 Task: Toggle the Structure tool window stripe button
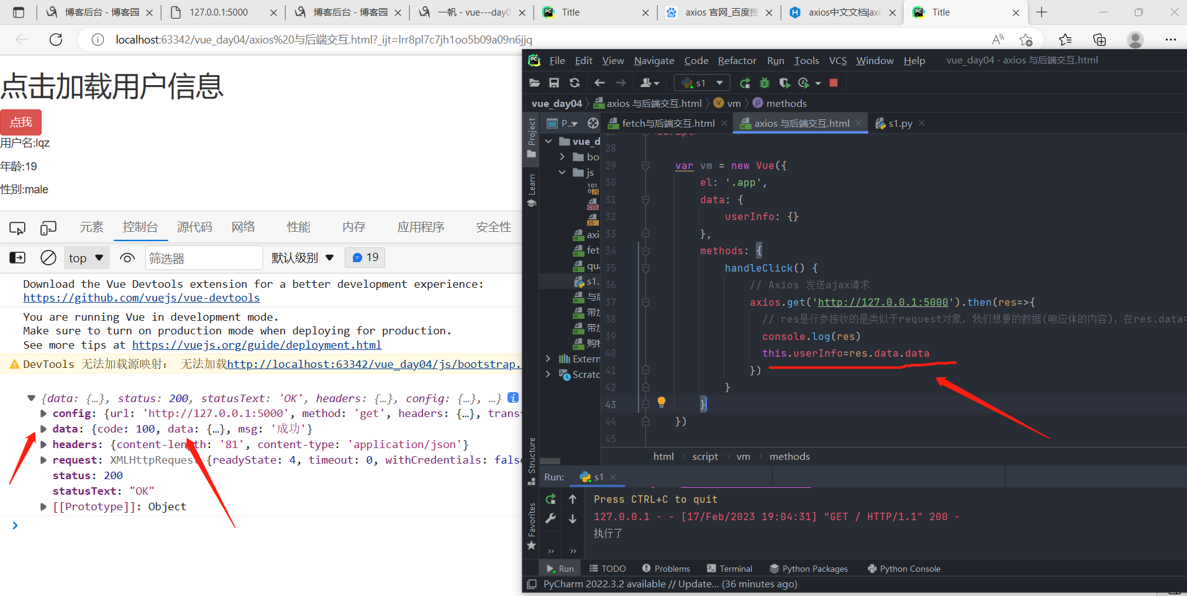coord(532,462)
